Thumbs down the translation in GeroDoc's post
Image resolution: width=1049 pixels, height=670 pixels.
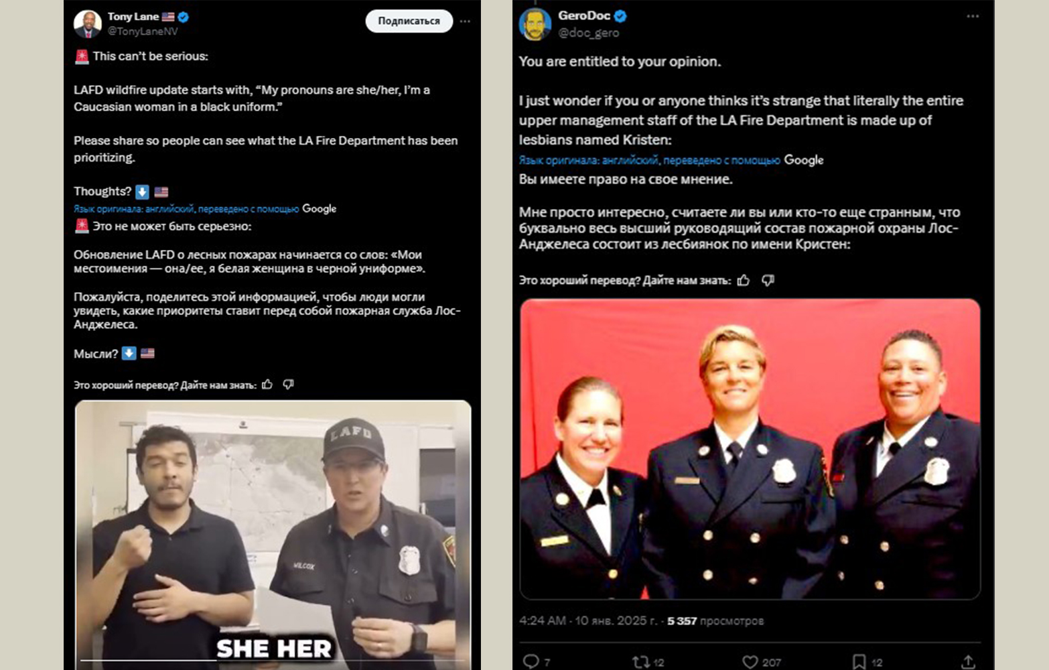[768, 280]
